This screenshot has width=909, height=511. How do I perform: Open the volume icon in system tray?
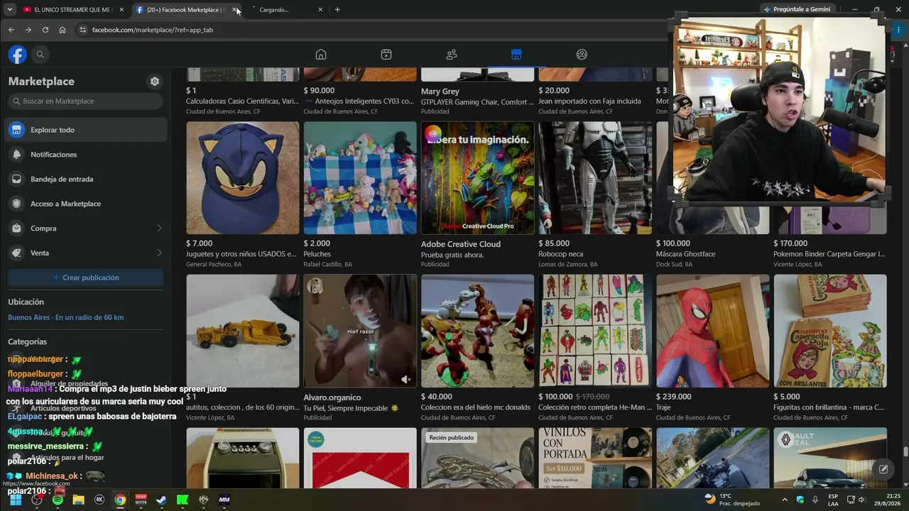coord(861,500)
